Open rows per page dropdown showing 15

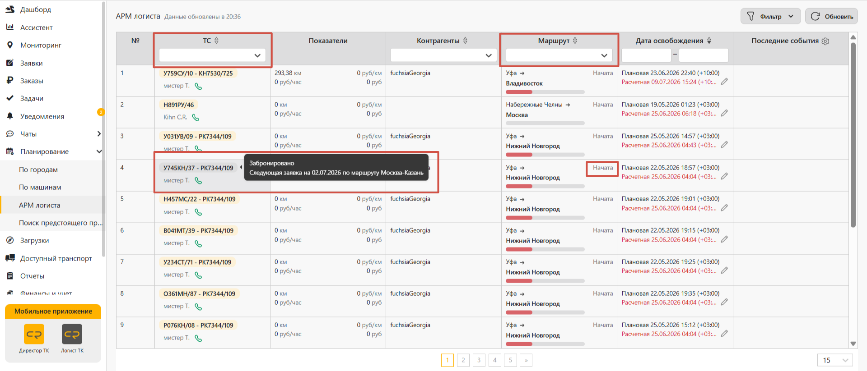(835, 360)
